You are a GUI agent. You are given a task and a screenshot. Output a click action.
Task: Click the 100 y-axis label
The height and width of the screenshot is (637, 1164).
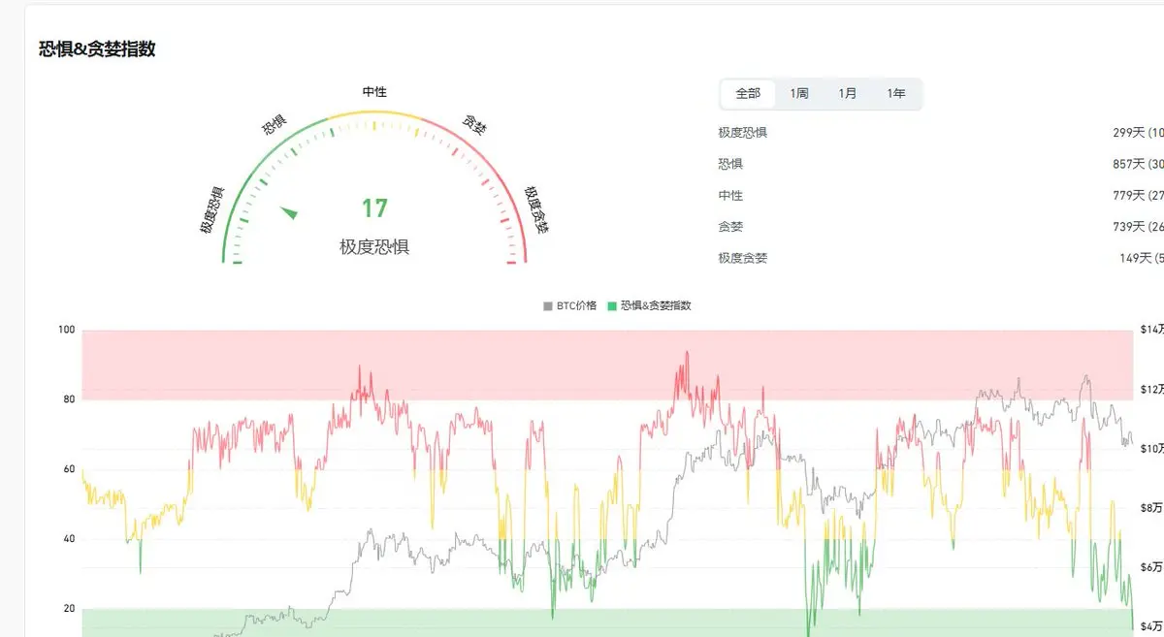click(x=66, y=331)
